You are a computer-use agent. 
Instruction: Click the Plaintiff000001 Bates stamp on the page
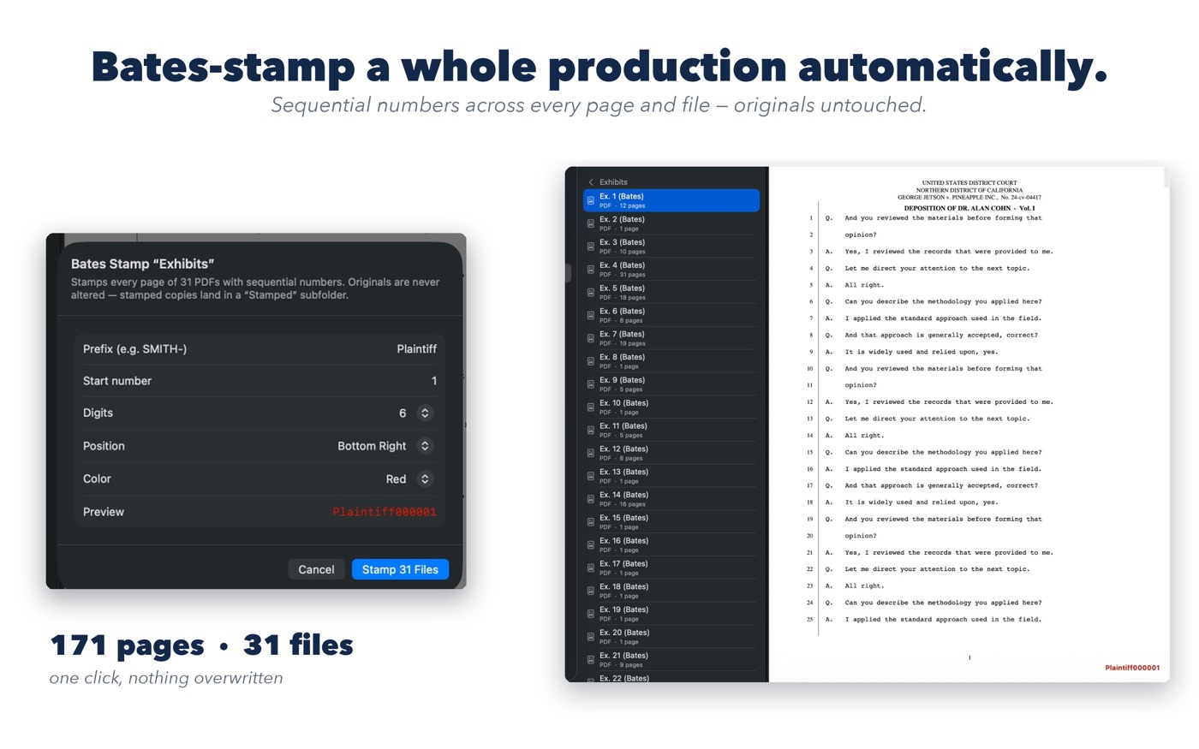[1132, 668]
